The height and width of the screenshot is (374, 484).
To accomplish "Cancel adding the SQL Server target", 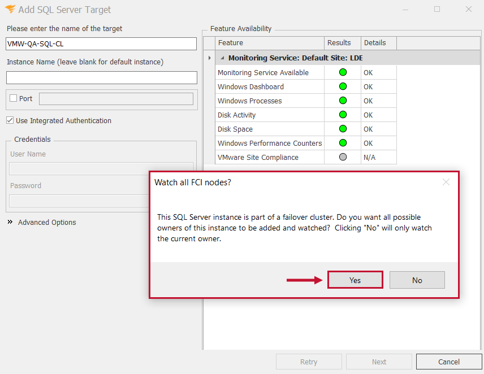I will pyautogui.click(x=449, y=362).
